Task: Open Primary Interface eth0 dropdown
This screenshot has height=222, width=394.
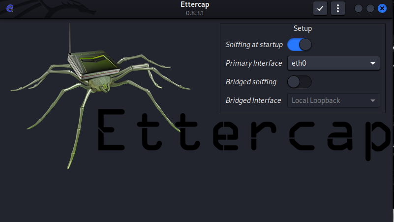Action: pyautogui.click(x=333, y=63)
